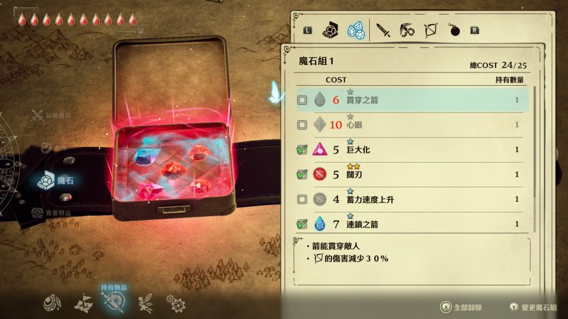Image resolution: width=568 pixels, height=319 pixels.
Task: Click 全部卸除 to remove all stones
Action: 461,308
